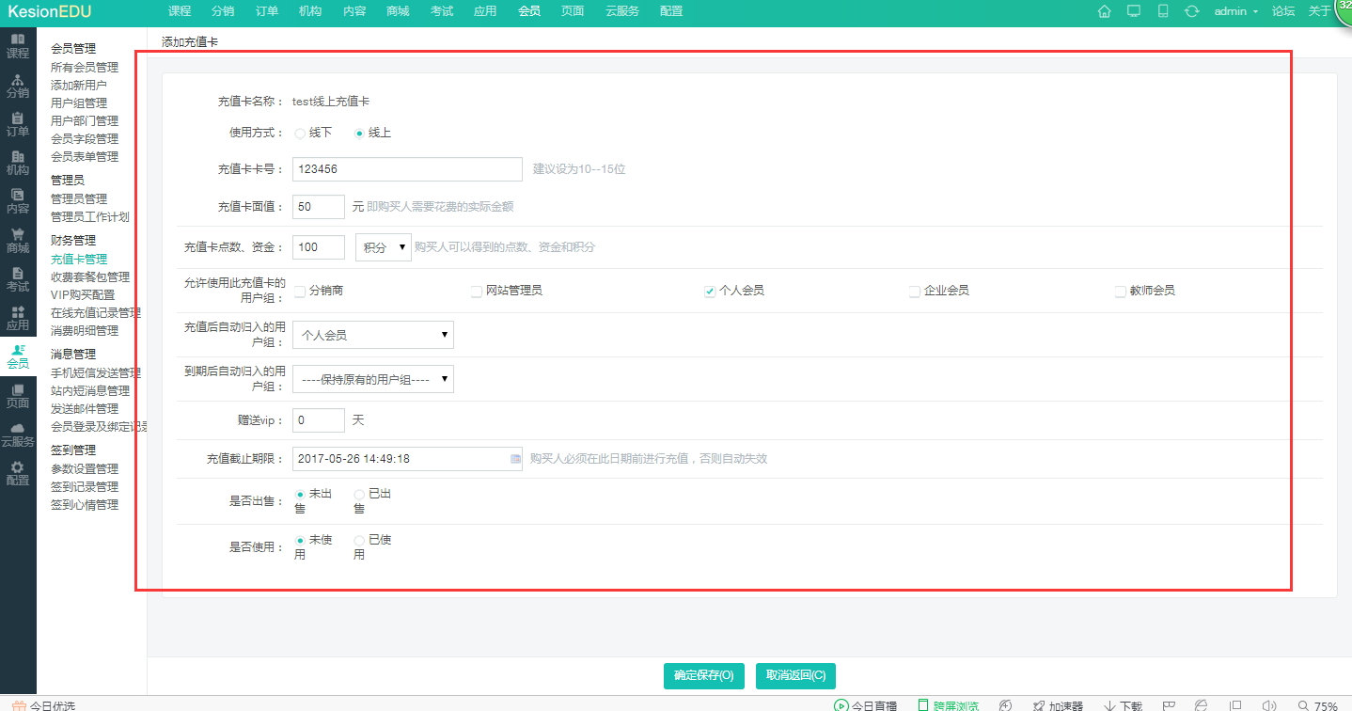Open the admin account dropdown menu
Screen dimensions: 1352x711
1234,11
